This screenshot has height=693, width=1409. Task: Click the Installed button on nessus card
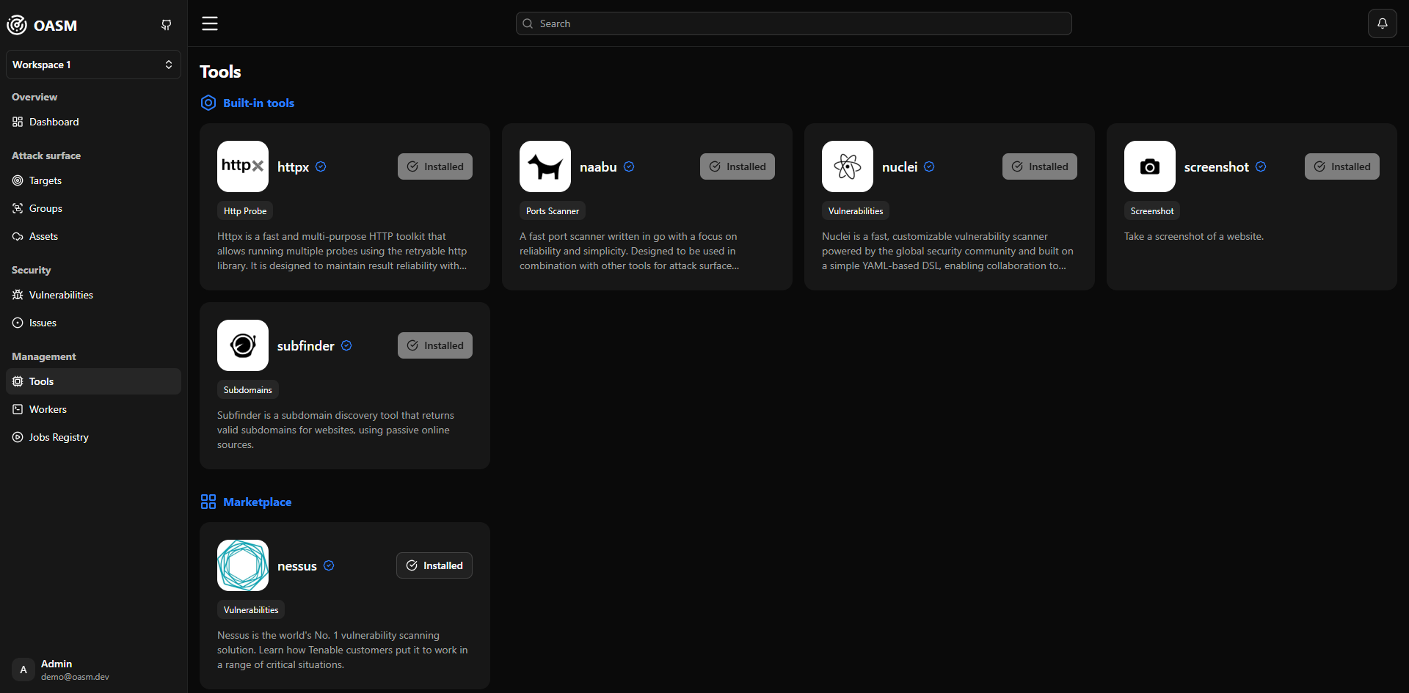pyautogui.click(x=434, y=565)
